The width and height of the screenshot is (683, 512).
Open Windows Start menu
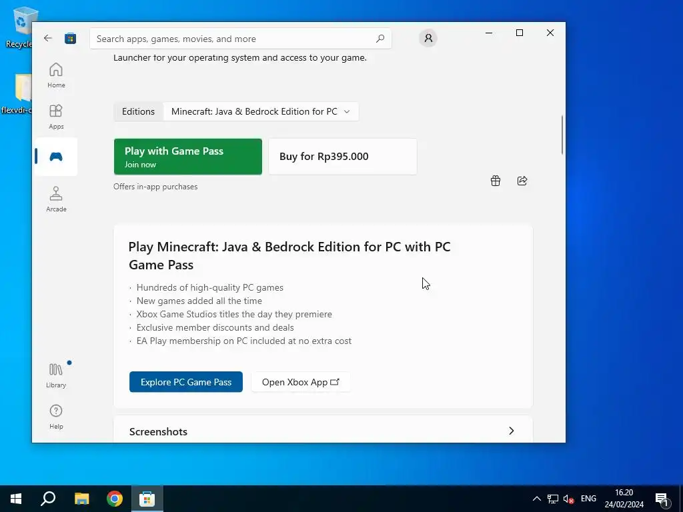coord(16,499)
